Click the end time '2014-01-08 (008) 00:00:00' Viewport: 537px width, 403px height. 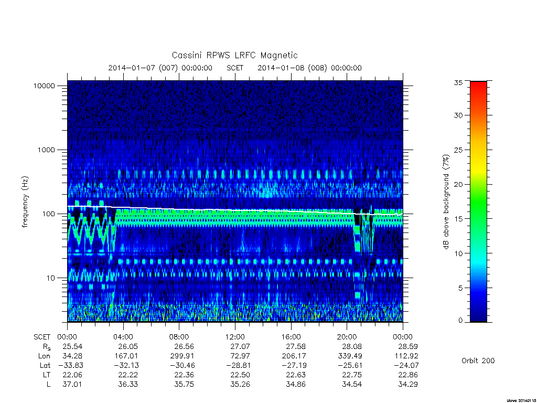(309, 68)
